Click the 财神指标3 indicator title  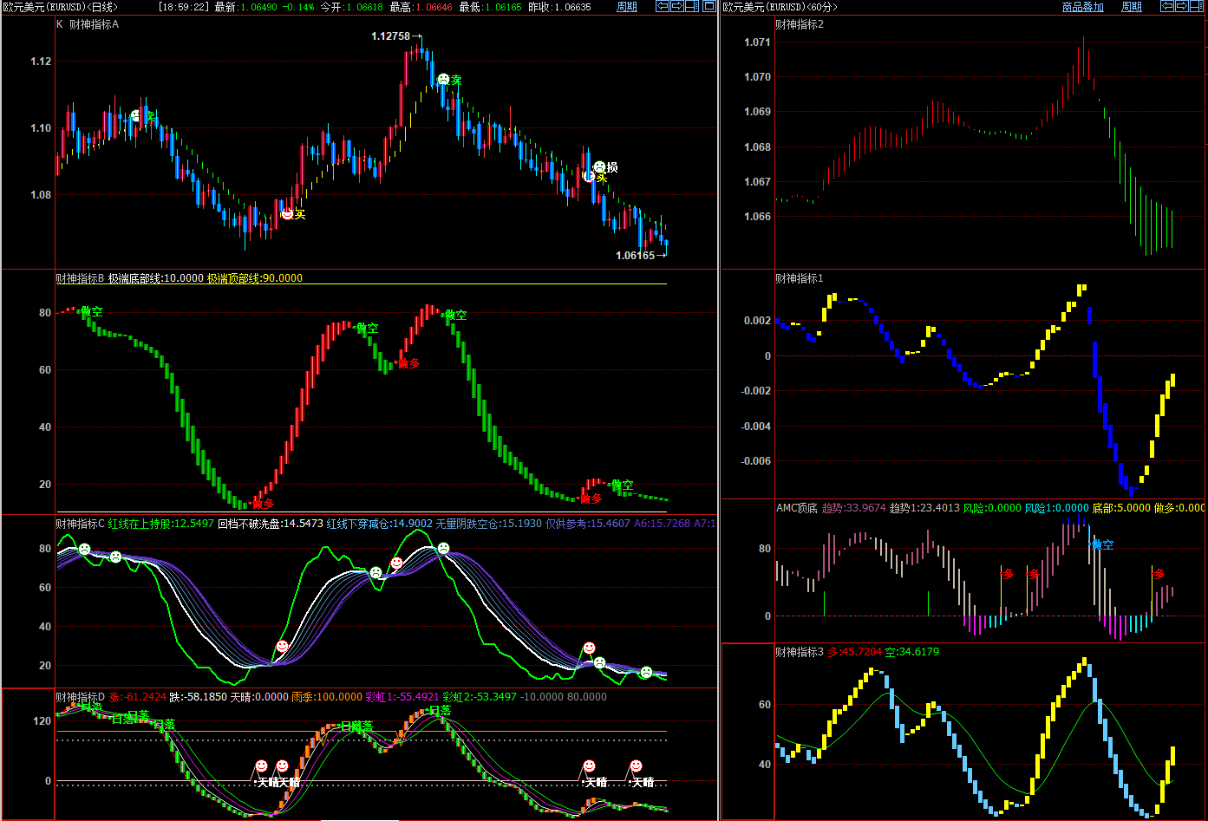[799, 652]
